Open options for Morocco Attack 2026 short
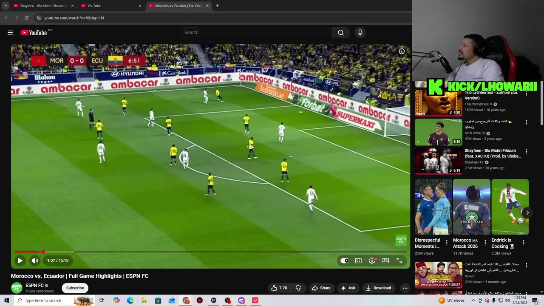The width and height of the screenshot is (544, 306). (x=485, y=242)
